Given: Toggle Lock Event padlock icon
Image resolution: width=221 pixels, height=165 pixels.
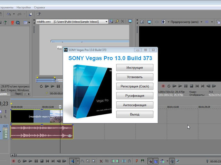Looking at the screenshot, I should click(129, 161).
